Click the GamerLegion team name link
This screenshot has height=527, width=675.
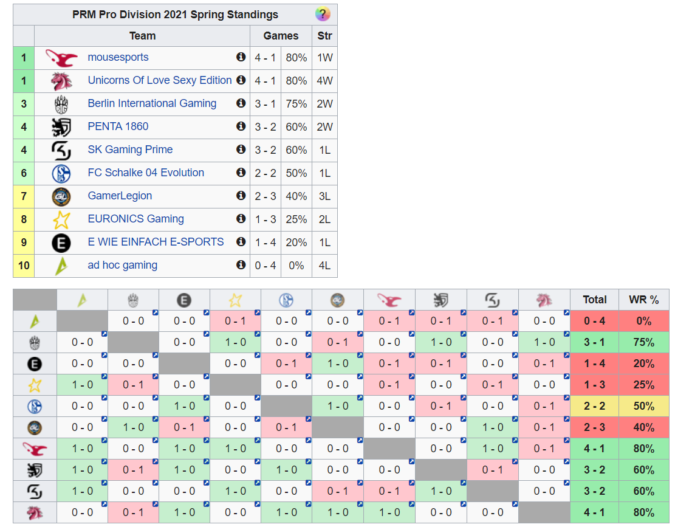coord(120,196)
